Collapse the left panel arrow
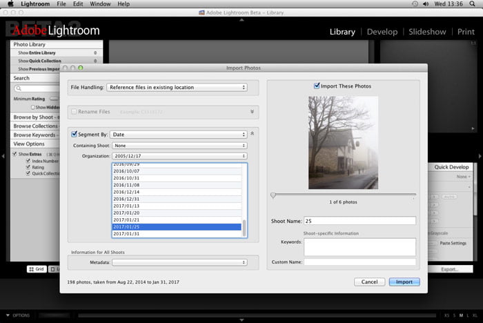 point(3,156)
